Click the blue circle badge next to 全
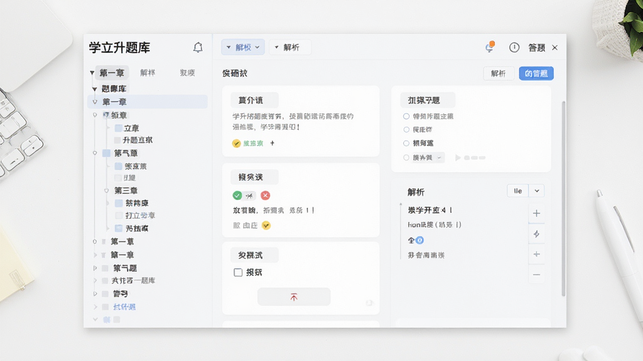 tap(419, 240)
